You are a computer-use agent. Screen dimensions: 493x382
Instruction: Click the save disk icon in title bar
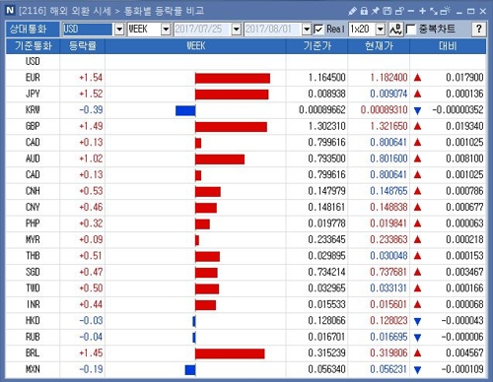pyautogui.click(x=387, y=11)
